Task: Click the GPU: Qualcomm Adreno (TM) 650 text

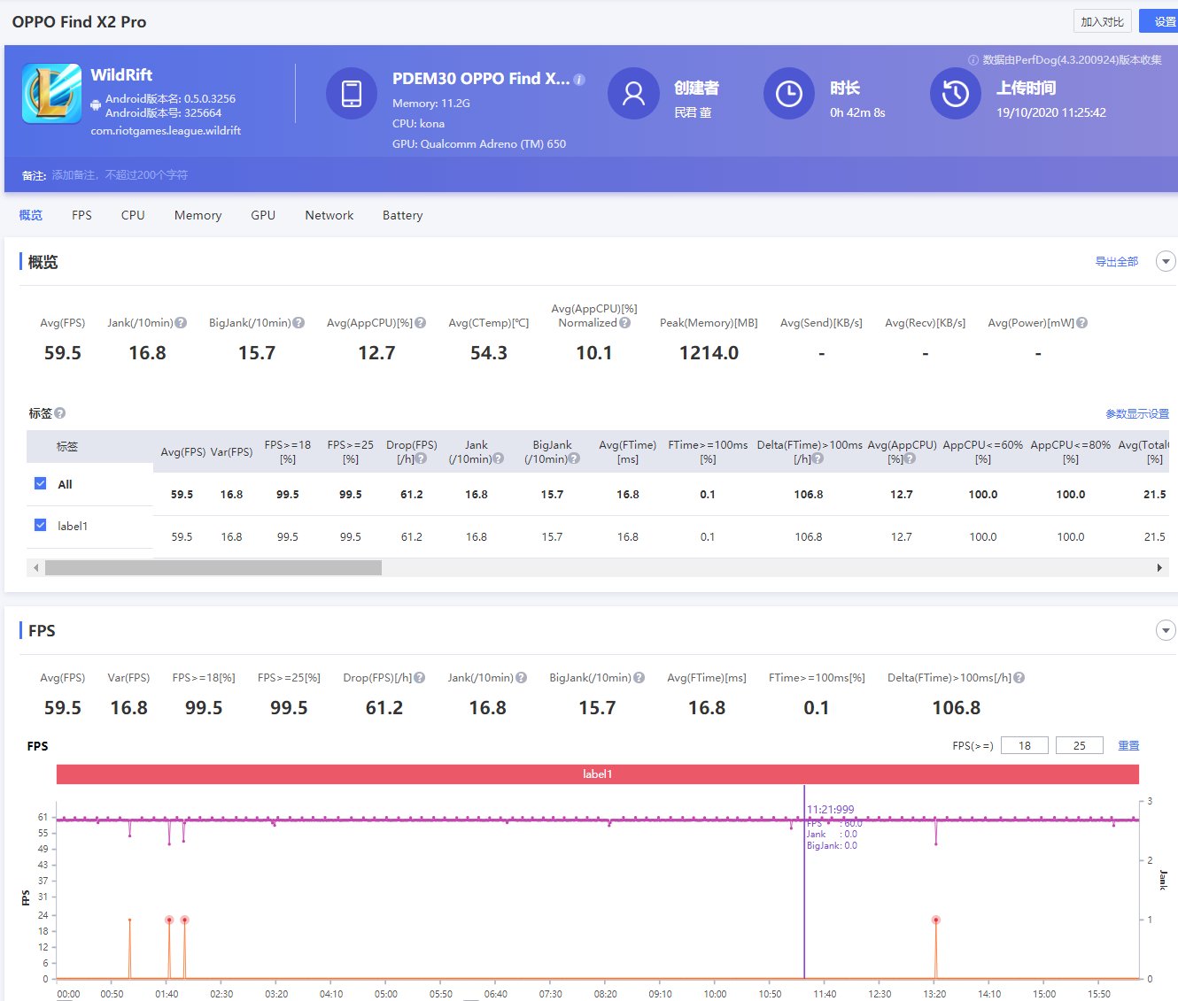Action: (x=479, y=143)
